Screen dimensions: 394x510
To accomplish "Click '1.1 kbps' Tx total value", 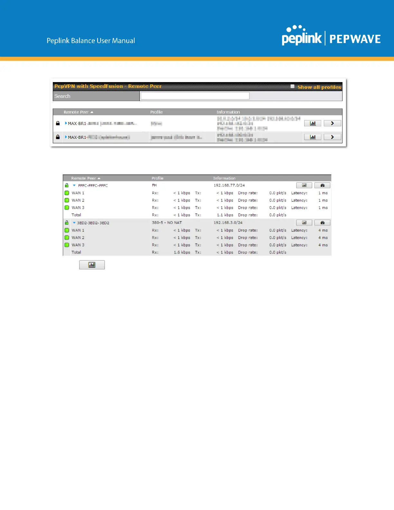I will click(225, 215).
